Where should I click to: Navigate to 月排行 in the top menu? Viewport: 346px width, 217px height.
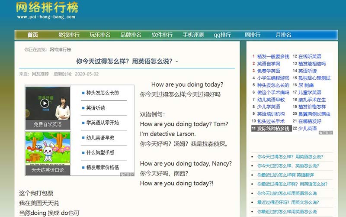point(283,35)
